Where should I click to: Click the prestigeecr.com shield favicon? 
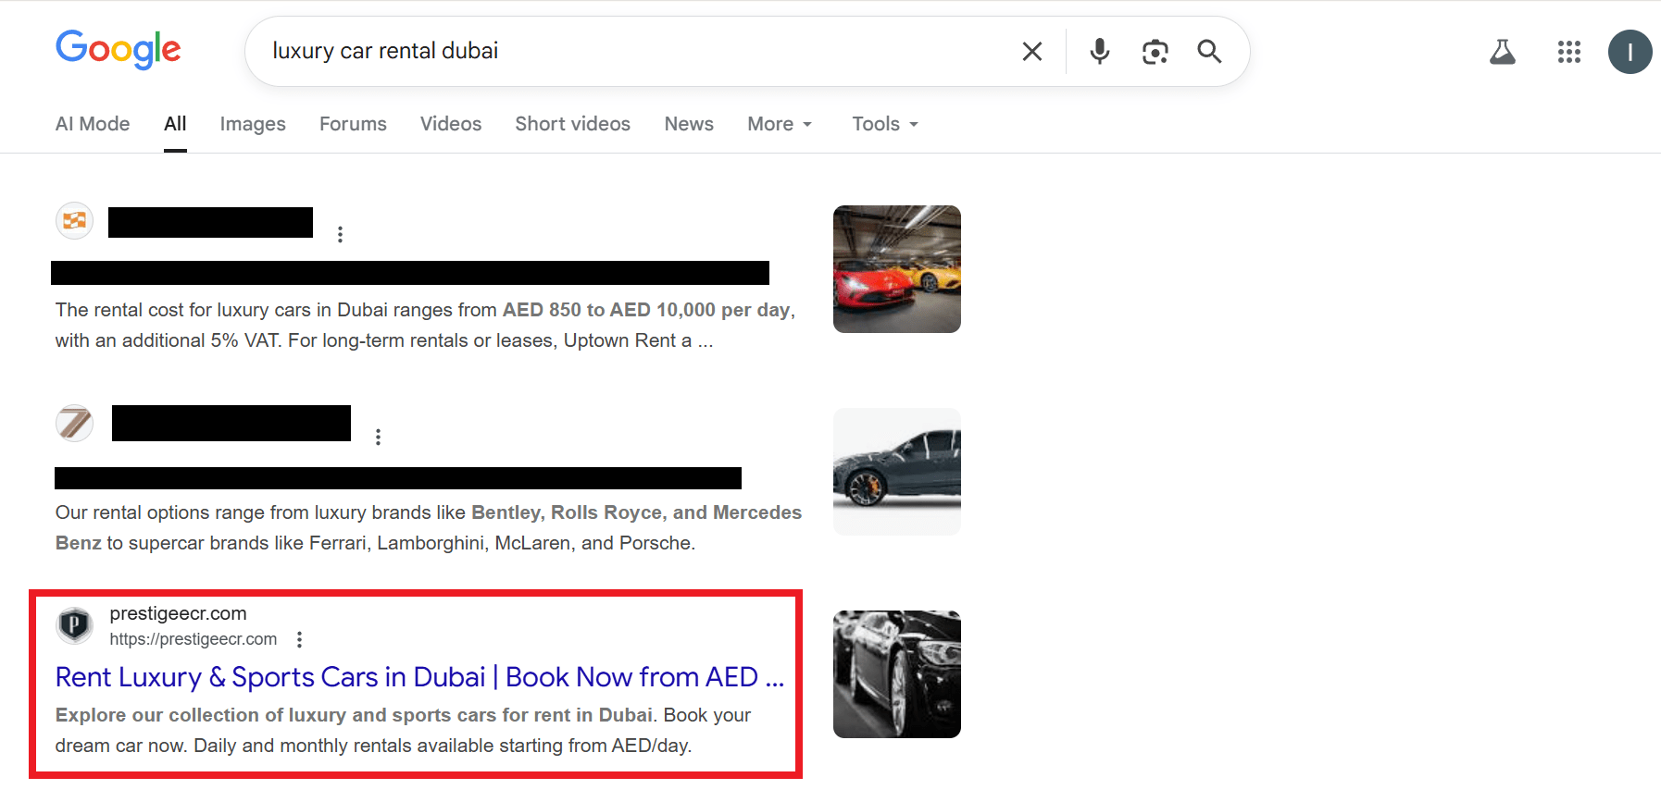click(74, 626)
